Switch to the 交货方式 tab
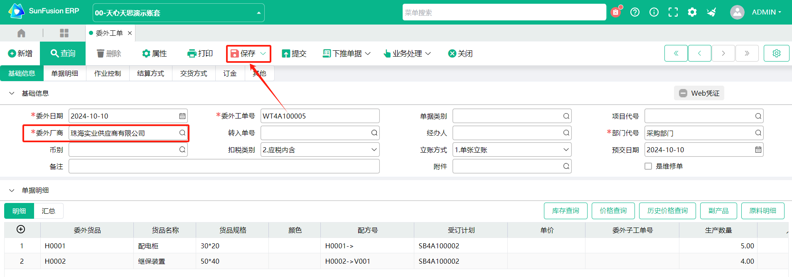Viewport: 792px width, 277px height. [194, 73]
